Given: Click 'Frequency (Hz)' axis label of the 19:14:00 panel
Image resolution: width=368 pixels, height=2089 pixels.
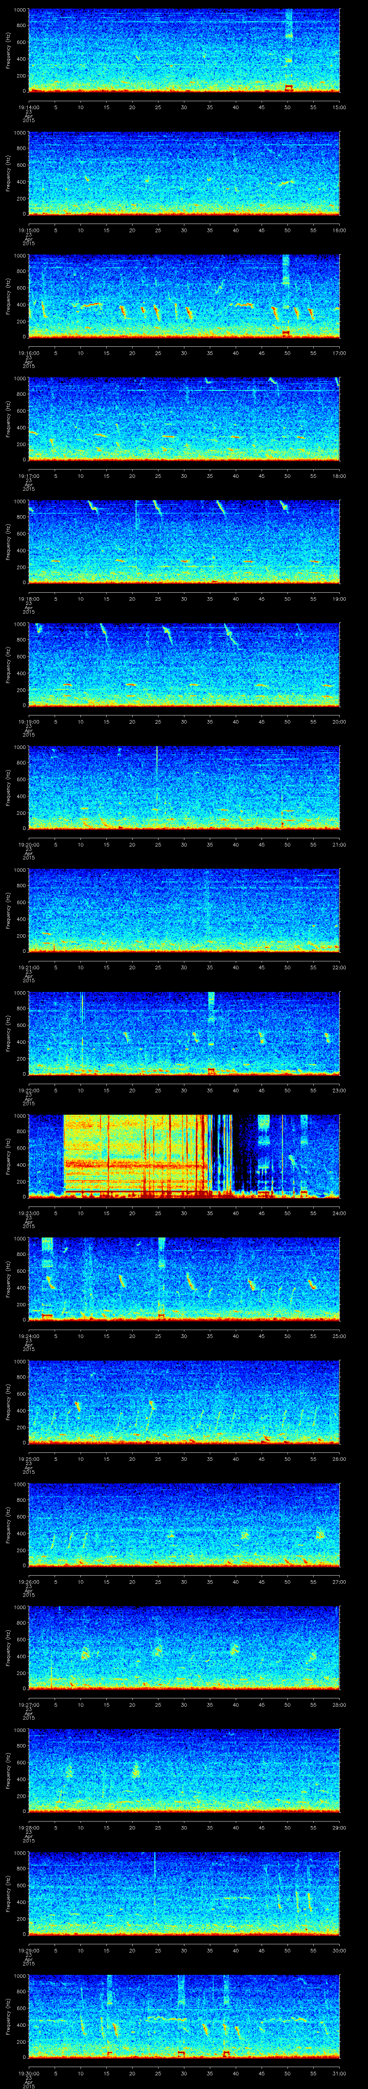Looking at the screenshot, I should pos(8,51).
